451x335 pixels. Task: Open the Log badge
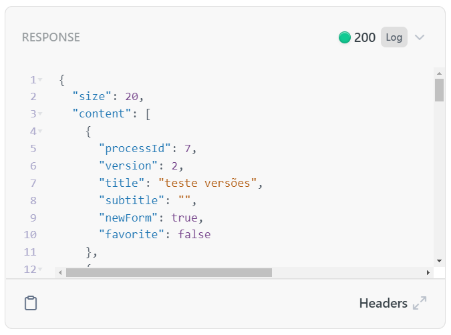(x=394, y=37)
